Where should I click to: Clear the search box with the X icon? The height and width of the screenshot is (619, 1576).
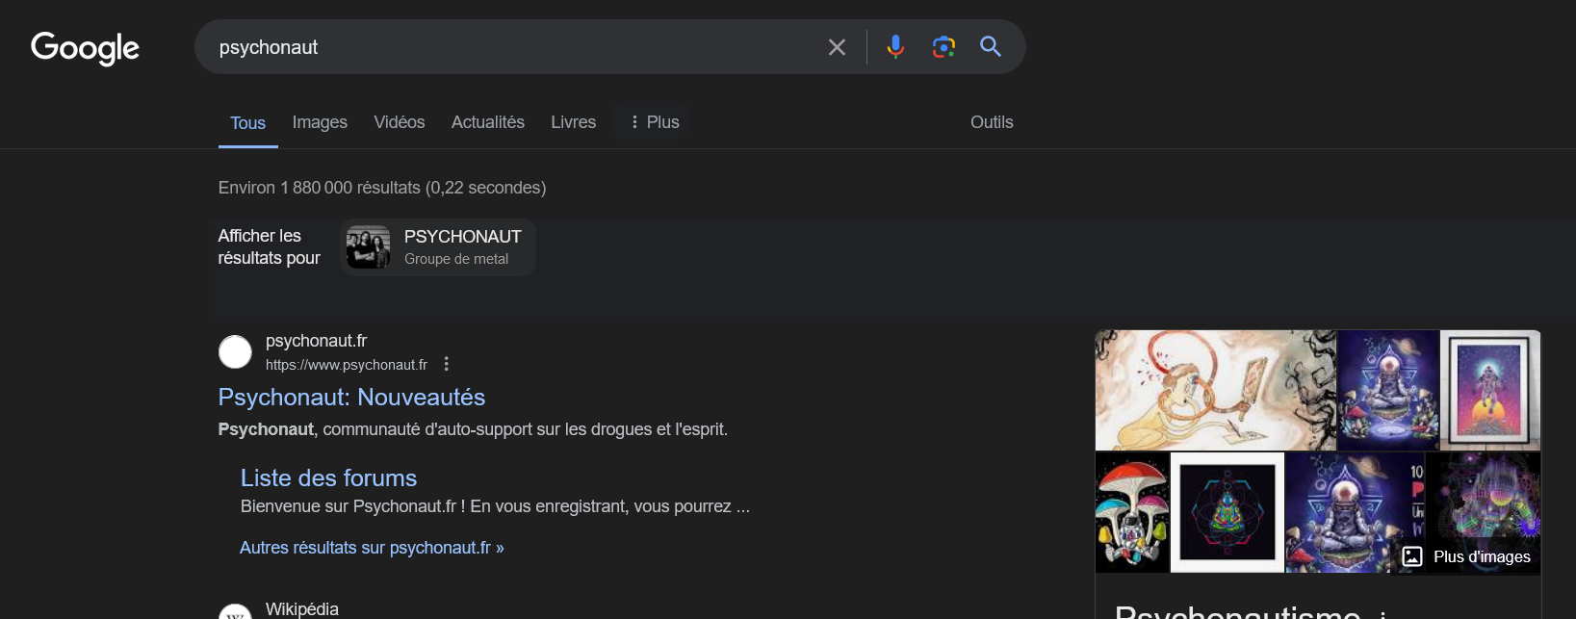click(x=837, y=47)
